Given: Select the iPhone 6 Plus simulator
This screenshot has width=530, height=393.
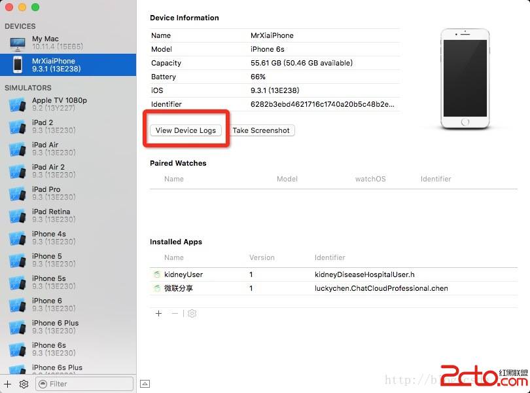Looking at the screenshot, I should tap(68, 327).
